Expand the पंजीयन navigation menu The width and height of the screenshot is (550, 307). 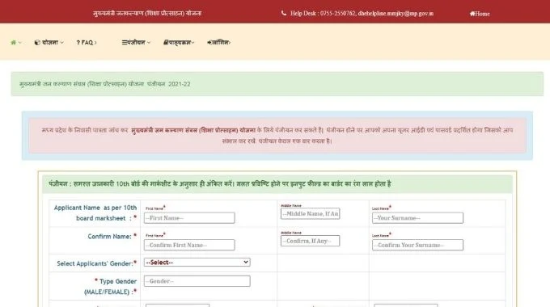pyautogui.click(x=136, y=42)
